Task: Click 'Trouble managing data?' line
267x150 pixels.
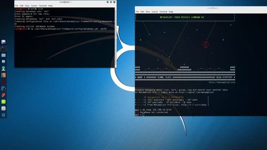Action: (181, 90)
